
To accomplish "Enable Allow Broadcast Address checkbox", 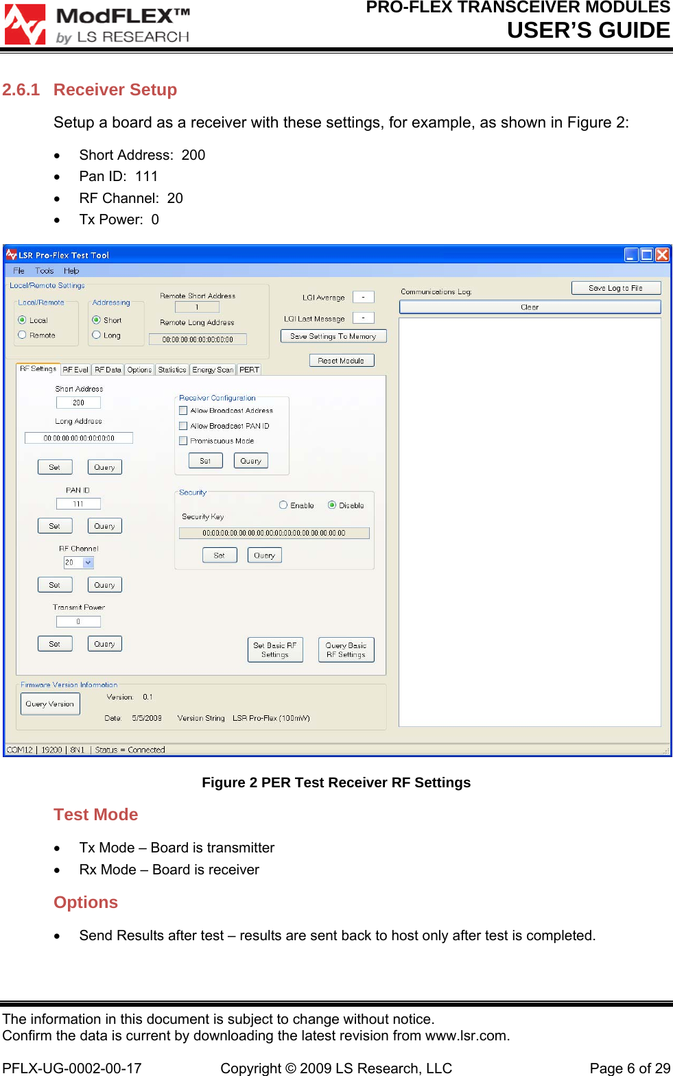I will (183, 411).
